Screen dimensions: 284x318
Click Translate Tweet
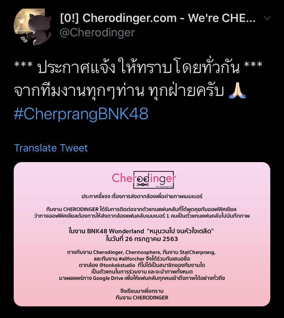[51, 148]
